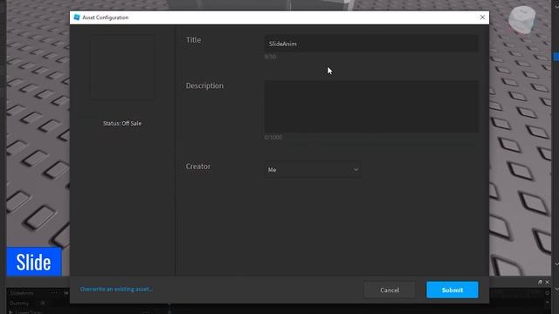Click the SlideAnim name in Animation Editor
This screenshot has height=314, width=559.
coord(22,293)
